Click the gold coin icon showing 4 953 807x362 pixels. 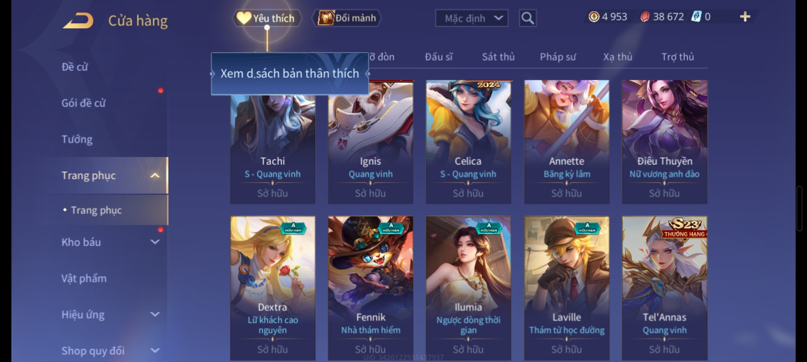(594, 17)
